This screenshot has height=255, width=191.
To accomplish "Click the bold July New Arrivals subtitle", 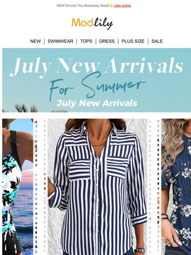I will (97, 103).
